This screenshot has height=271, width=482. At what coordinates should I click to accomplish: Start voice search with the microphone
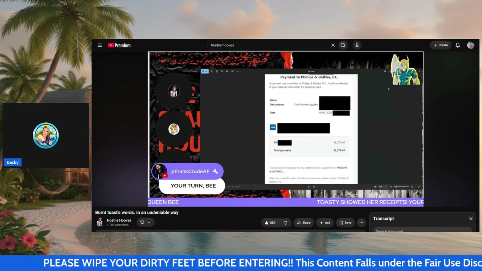point(357,45)
